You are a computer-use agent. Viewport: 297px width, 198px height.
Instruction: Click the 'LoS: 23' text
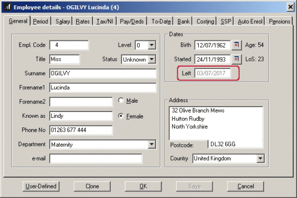[254, 59]
